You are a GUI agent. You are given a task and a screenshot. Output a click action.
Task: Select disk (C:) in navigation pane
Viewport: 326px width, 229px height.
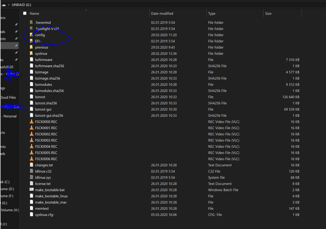coord(5,182)
